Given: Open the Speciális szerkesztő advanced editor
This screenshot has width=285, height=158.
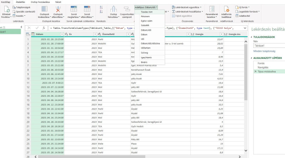Looking at the screenshot, I should [x=24, y=11].
